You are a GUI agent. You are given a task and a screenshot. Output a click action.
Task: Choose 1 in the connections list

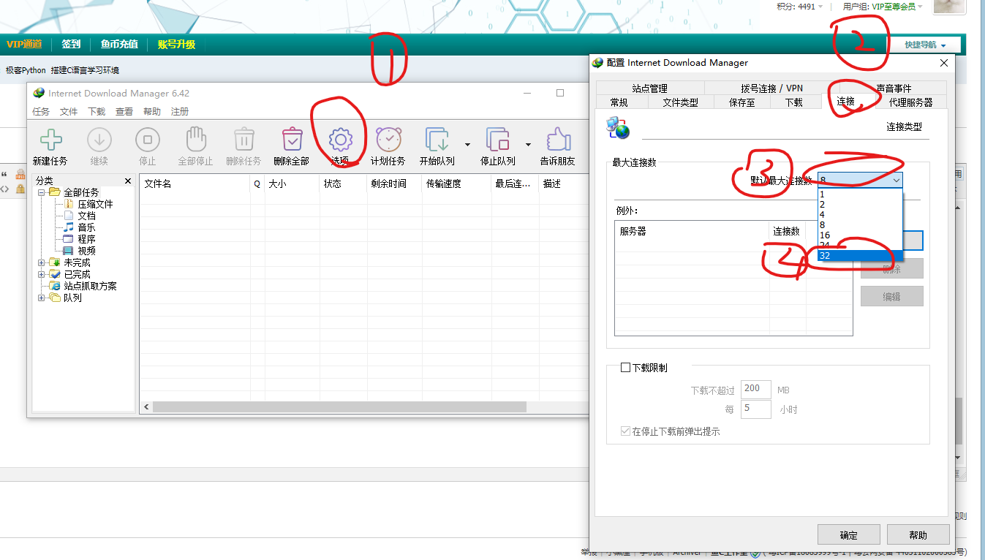pos(861,194)
